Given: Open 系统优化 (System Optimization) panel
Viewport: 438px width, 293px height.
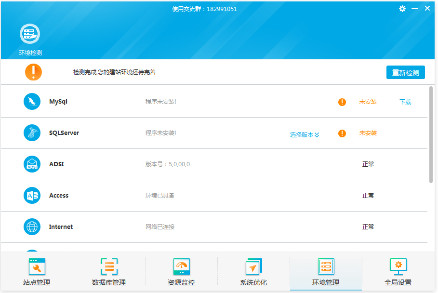Looking at the screenshot, I should [x=253, y=271].
